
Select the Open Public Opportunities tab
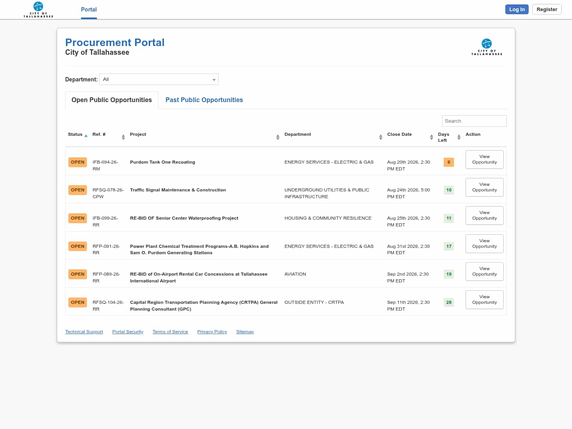pos(112,100)
